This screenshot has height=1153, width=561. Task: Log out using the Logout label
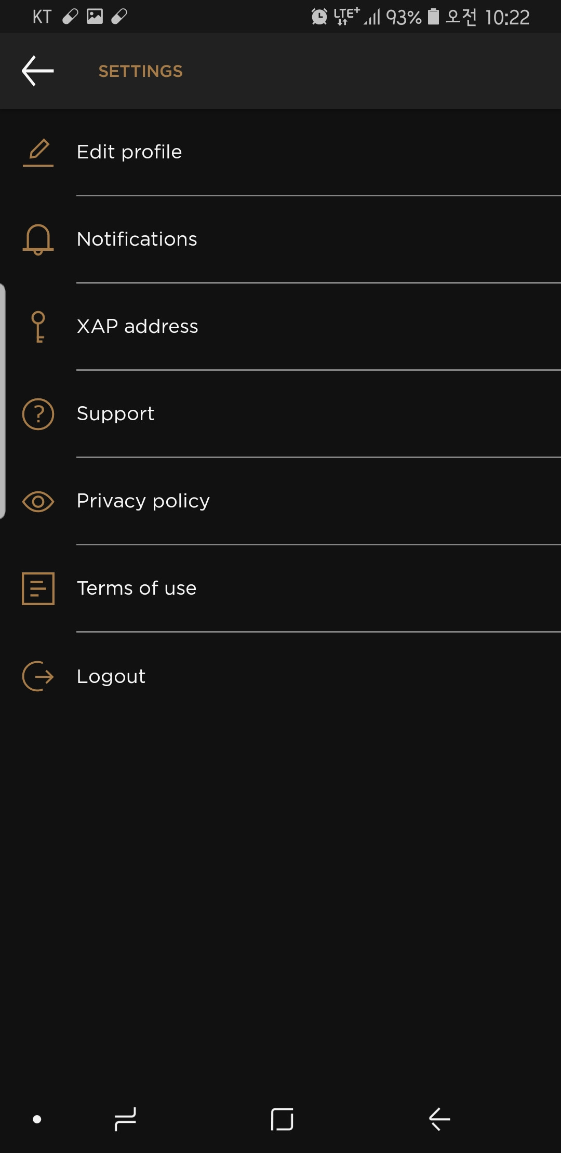click(x=111, y=676)
